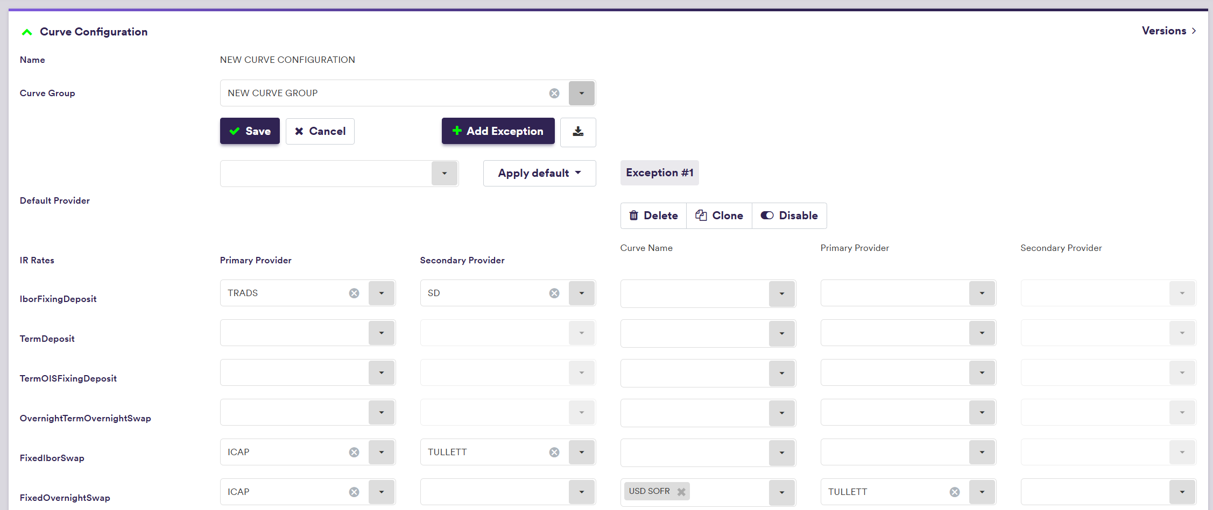
Task: Clear ICAP from FixedOvernightSwap primary provider
Action: coord(354,492)
